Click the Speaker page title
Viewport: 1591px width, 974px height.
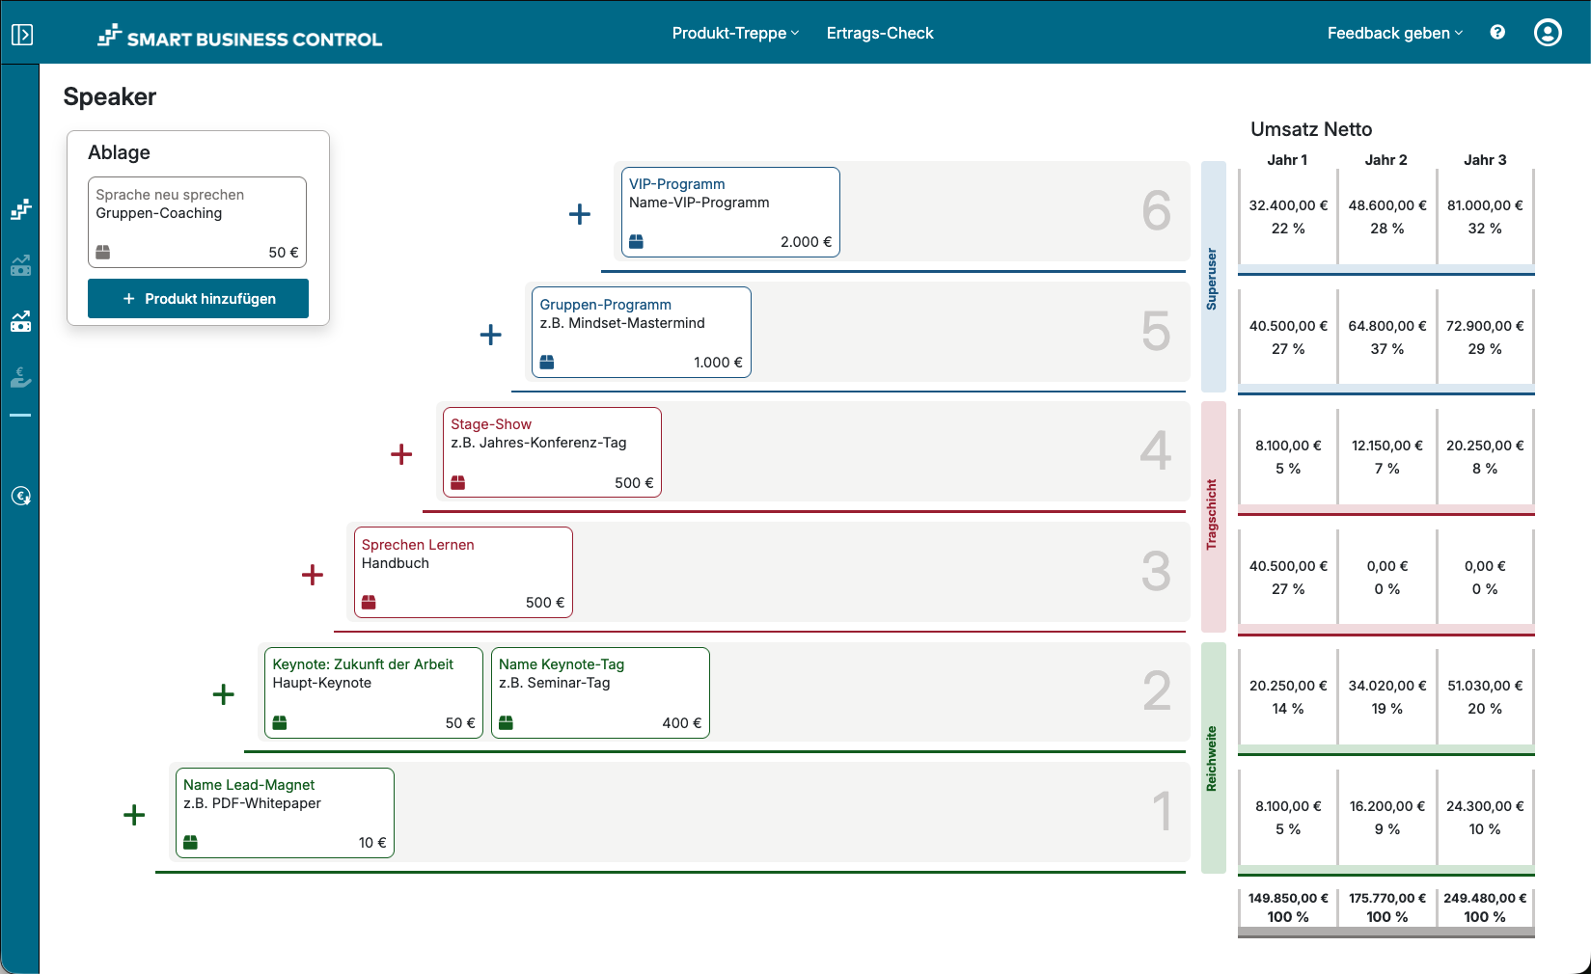pyautogui.click(x=109, y=96)
